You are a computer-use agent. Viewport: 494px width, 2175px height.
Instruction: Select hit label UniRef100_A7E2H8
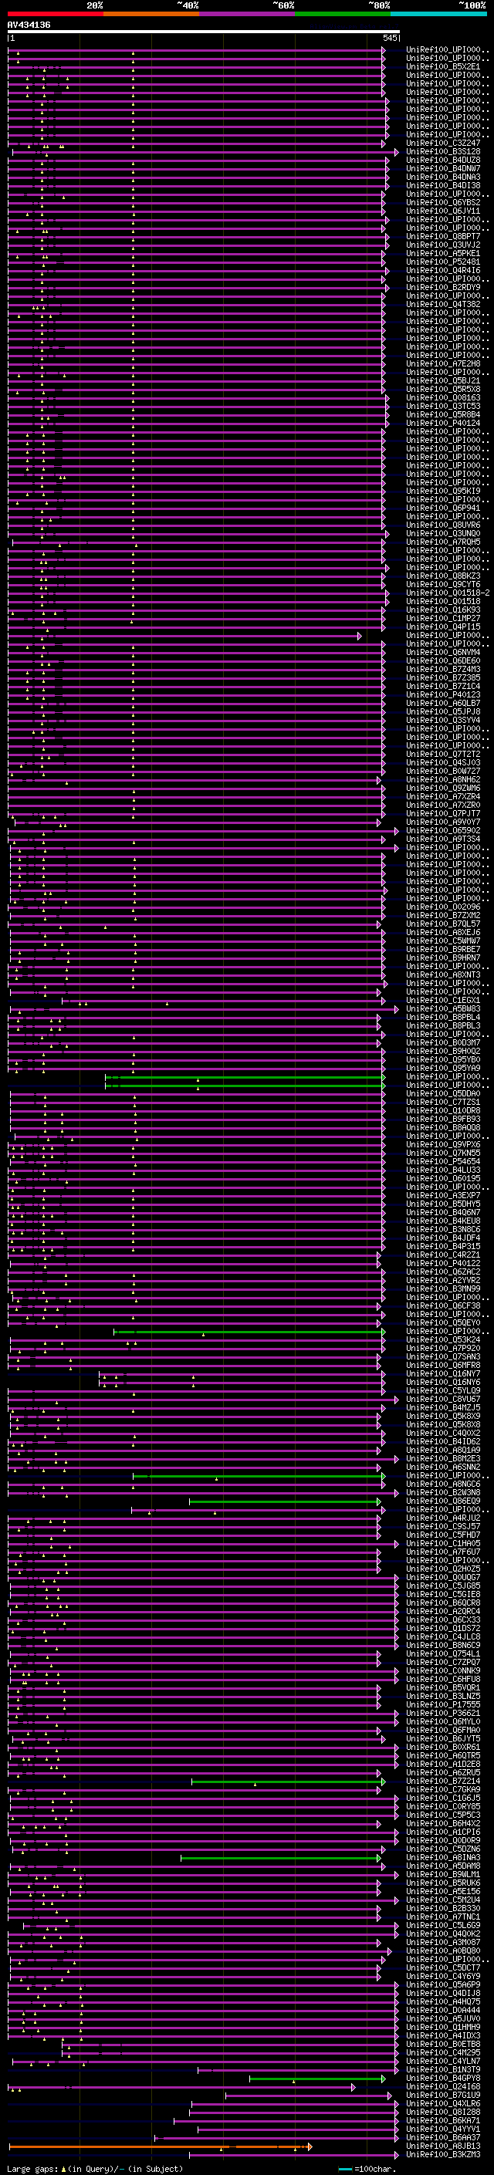(442, 364)
